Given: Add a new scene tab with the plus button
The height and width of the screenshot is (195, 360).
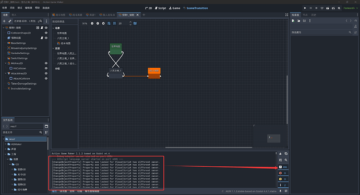Looking at the screenshot, I should coord(143,15).
